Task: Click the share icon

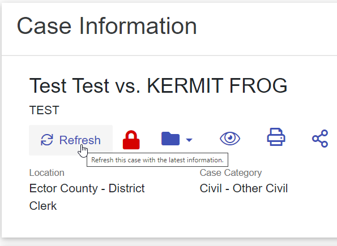Action: click(320, 139)
